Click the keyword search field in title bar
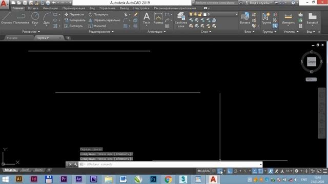 pos(216,3)
